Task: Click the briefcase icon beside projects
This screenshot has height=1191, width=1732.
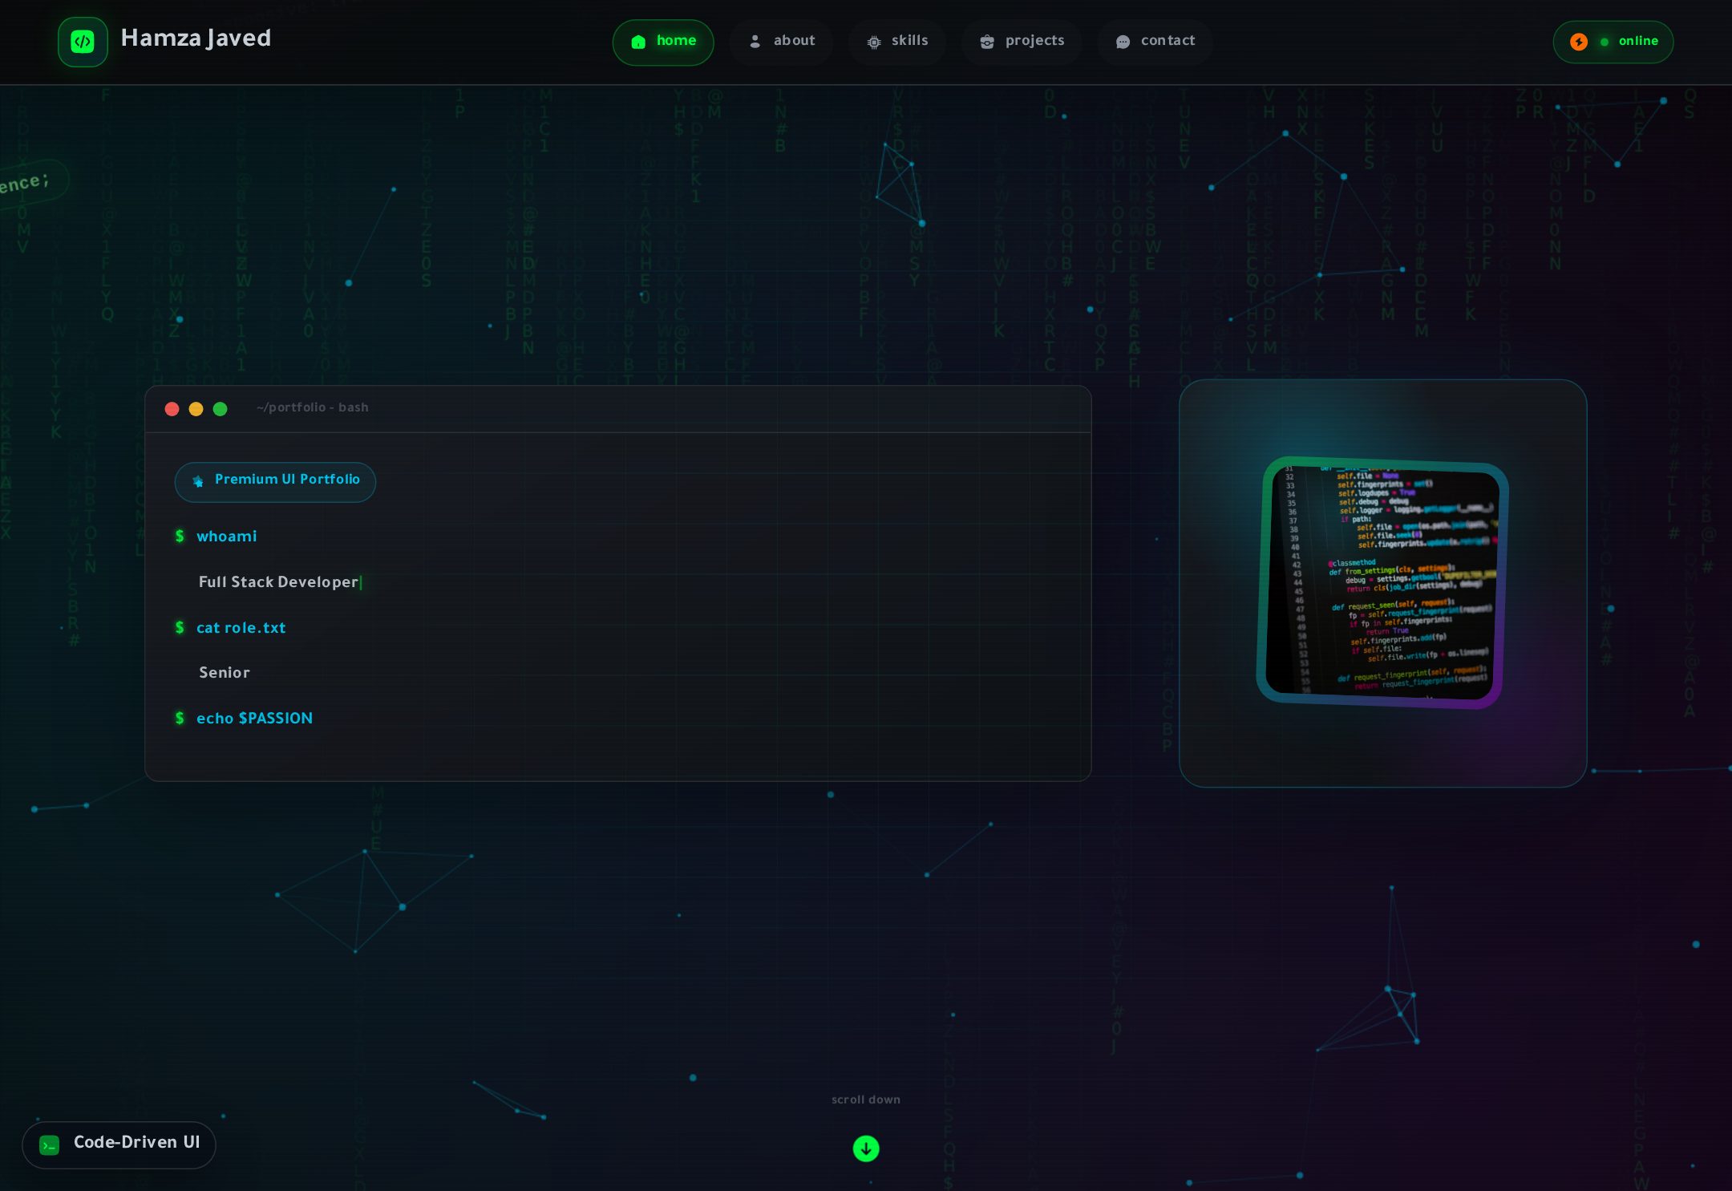Action: pos(987,42)
